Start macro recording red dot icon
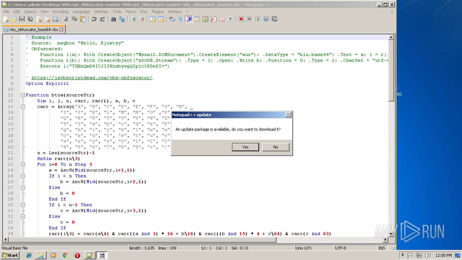The width and height of the screenshot is (462, 260). click(241, 19)
